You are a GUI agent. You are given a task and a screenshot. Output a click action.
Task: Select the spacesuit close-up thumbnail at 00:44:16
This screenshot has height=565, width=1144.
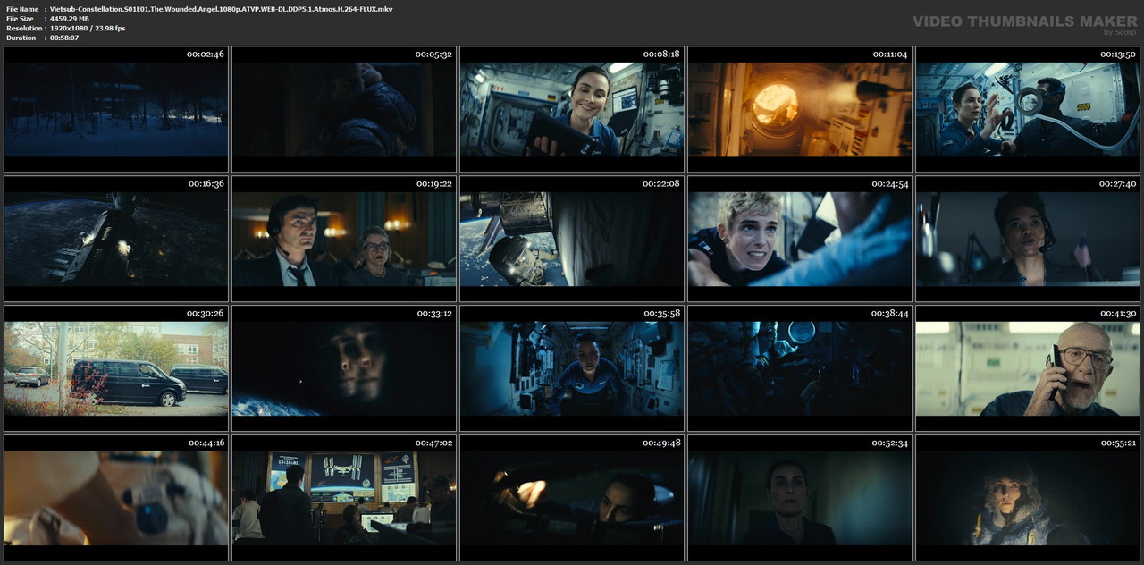click(116, 498)
